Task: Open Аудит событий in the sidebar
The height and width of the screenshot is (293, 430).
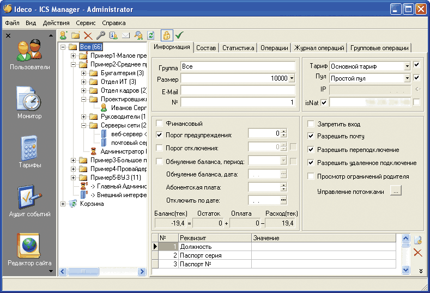Action: coord(29,200)
